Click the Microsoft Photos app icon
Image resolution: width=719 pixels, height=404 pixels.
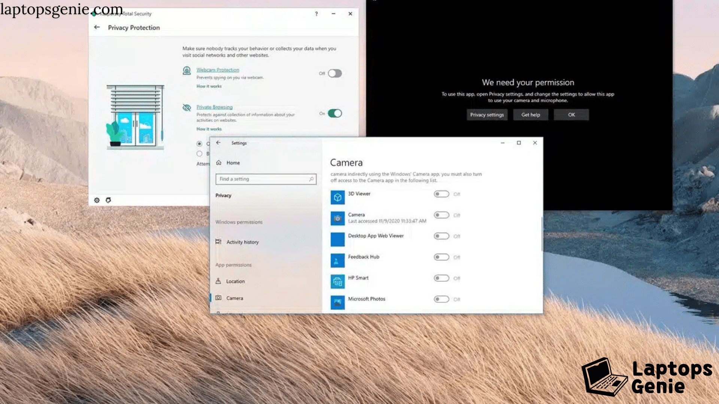[x=337, y=303]
